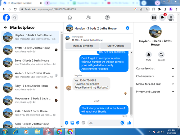Click Hayden's avatar beside the received message

pos(69,88)
